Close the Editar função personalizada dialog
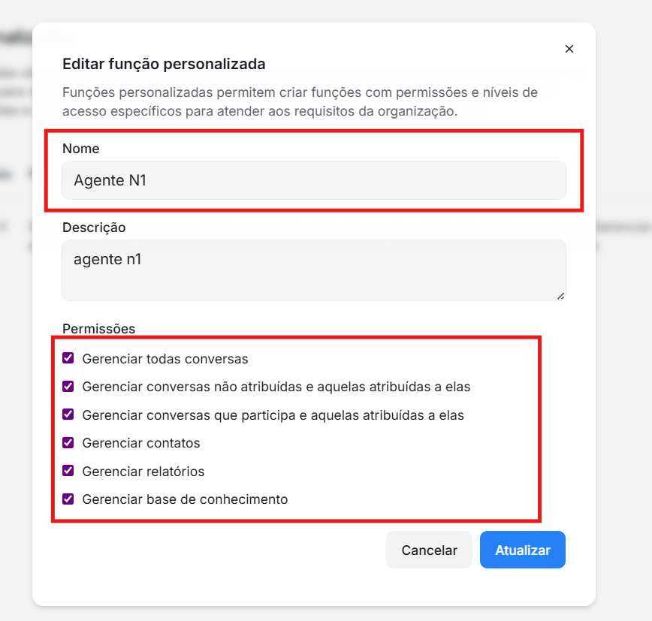The image size is (652, 621). (x=569, y=49)
